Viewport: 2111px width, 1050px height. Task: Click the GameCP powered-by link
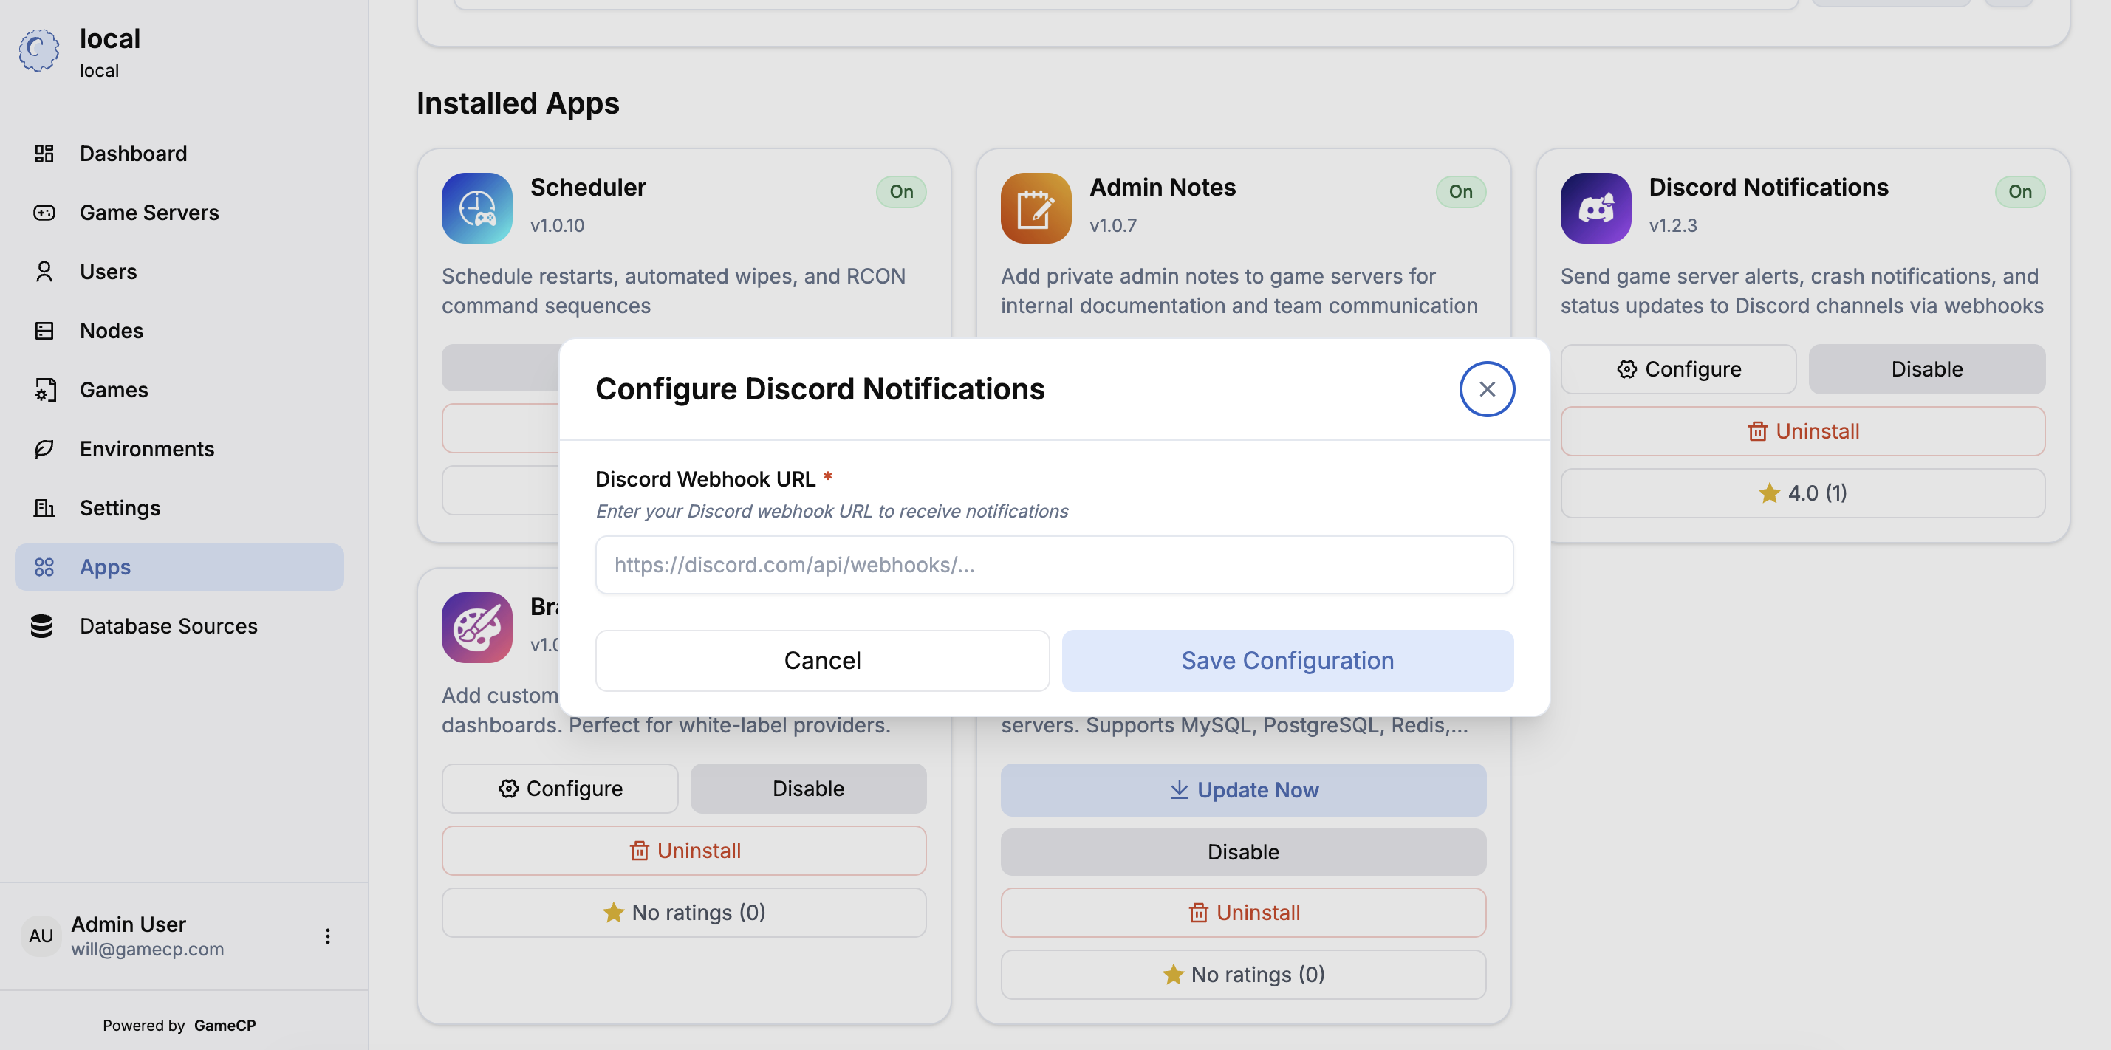point(225,1025)
